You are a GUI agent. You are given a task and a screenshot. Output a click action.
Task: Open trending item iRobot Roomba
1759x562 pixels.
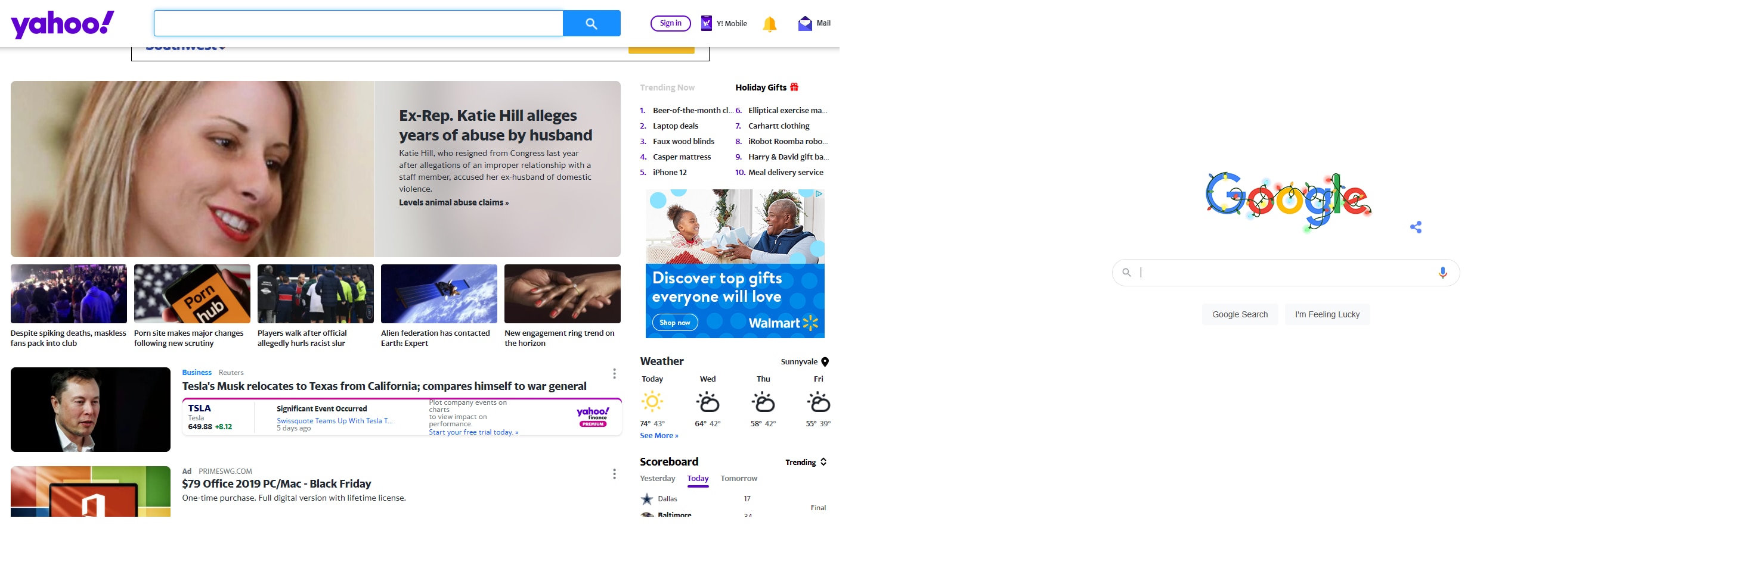point(788,142)
